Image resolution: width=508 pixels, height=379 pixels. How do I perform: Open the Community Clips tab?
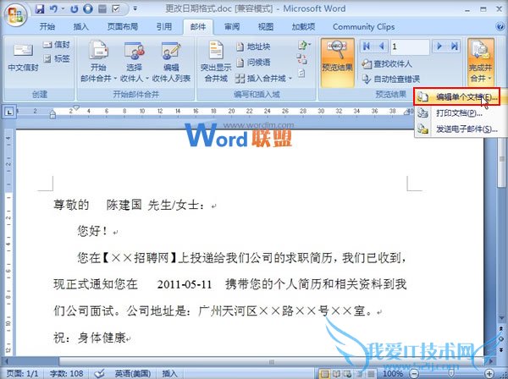click(364, 26)
